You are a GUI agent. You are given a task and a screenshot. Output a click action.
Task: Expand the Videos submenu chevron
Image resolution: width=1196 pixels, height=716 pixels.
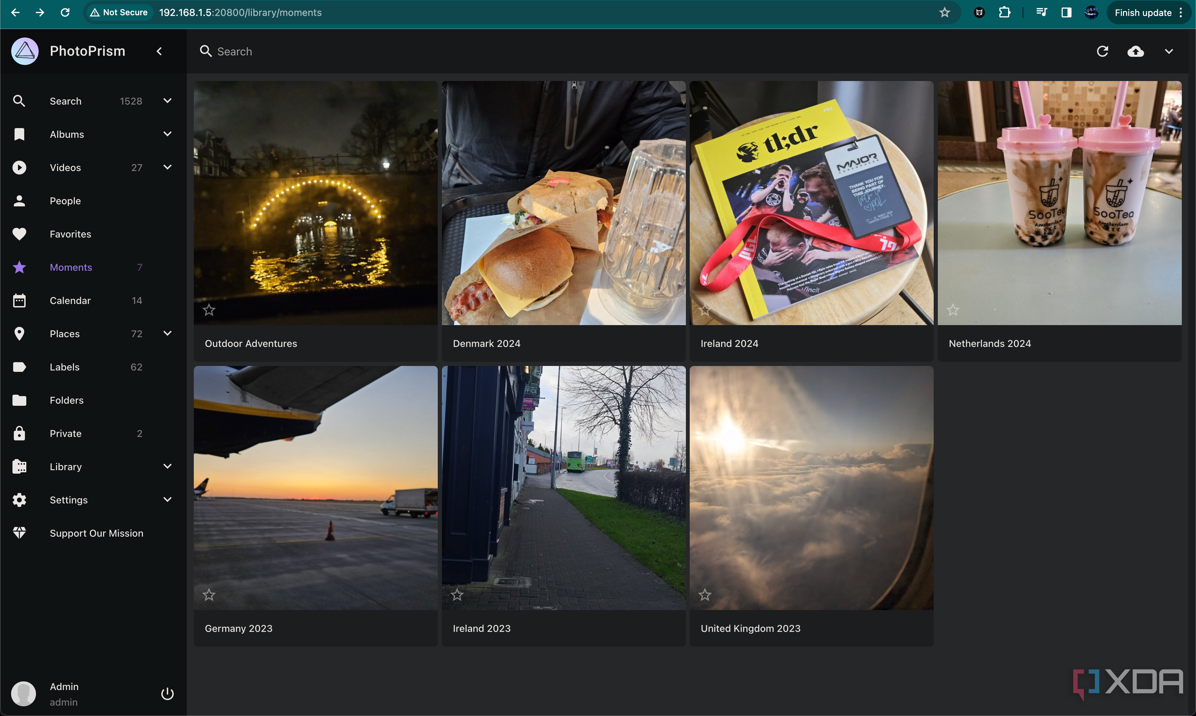(167, 168)
